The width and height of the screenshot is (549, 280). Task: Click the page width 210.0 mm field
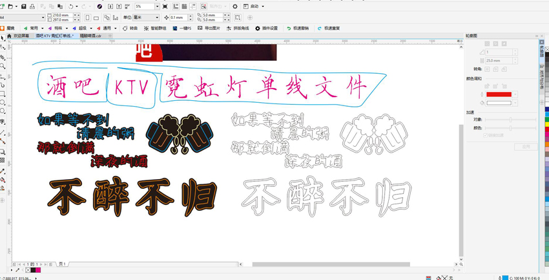[x=63, y=15]
